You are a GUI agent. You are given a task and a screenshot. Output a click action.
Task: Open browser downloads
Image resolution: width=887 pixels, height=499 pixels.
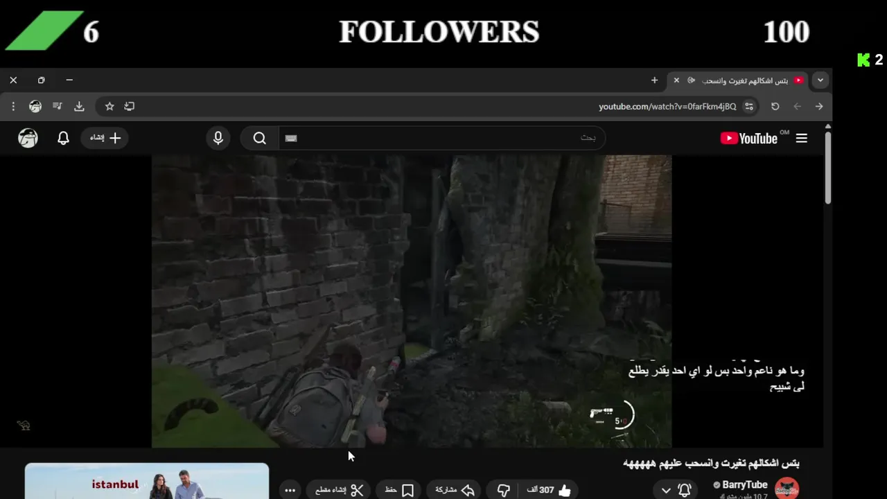pos(79,106)
